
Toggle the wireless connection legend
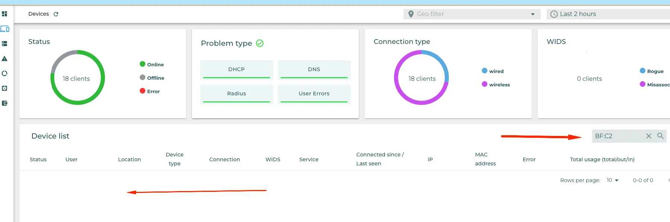tap(496, 85)
